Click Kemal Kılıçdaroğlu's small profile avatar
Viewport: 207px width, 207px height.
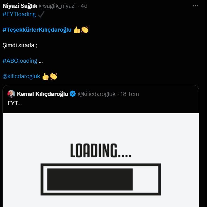(11, 94)
